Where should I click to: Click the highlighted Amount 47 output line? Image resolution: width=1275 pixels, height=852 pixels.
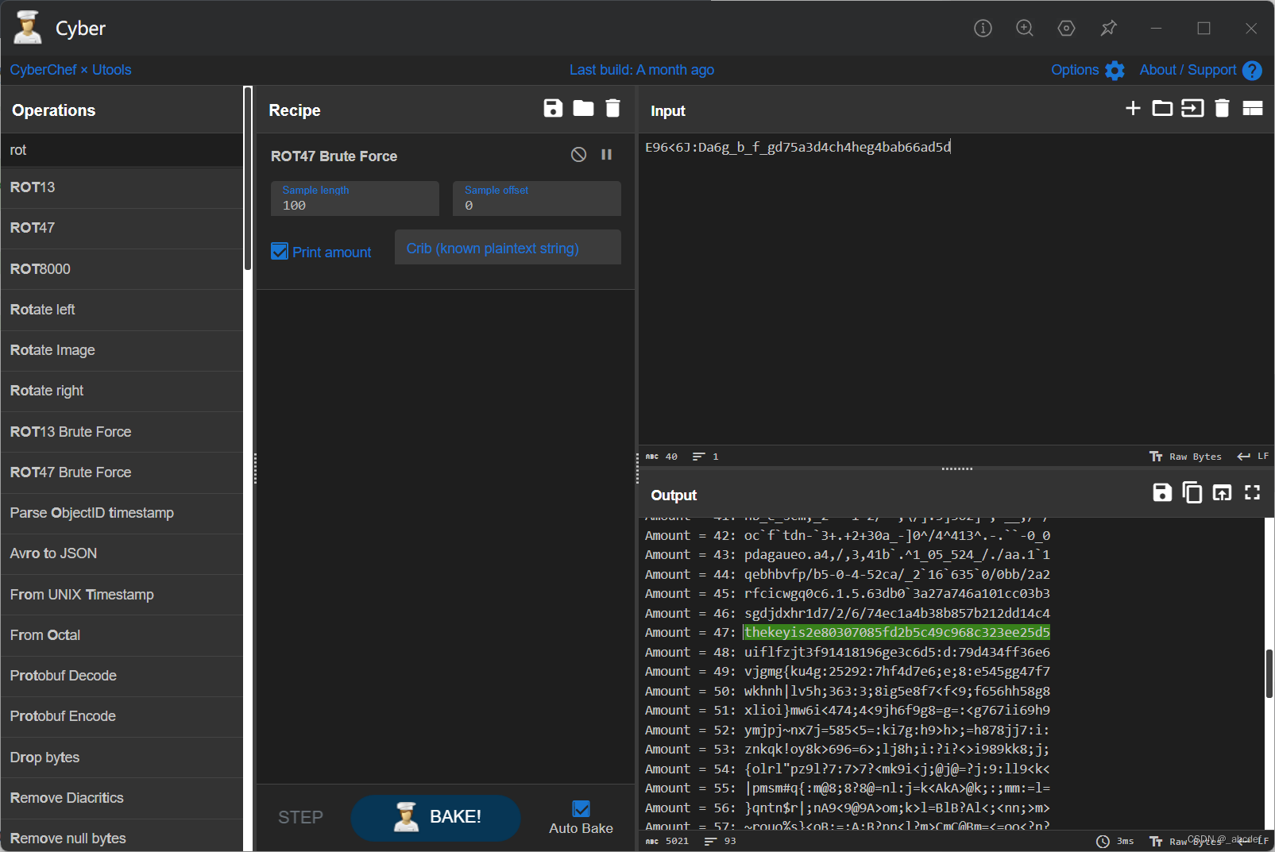[x=897, y=632]
